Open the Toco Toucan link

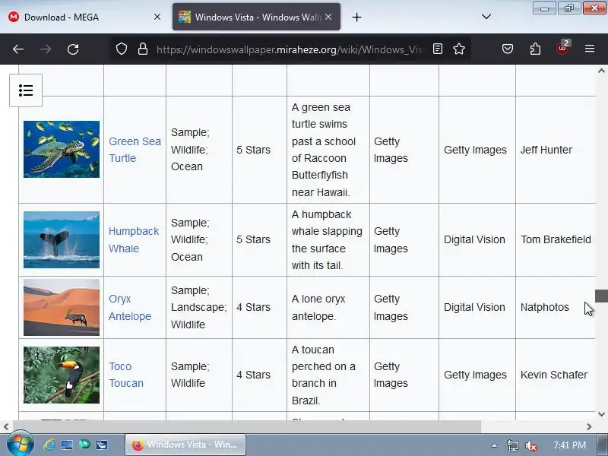tap(126, 375)
